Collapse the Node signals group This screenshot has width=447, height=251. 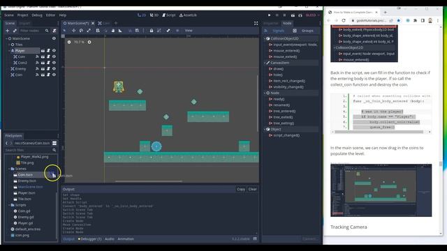click(x=265, y=93)
